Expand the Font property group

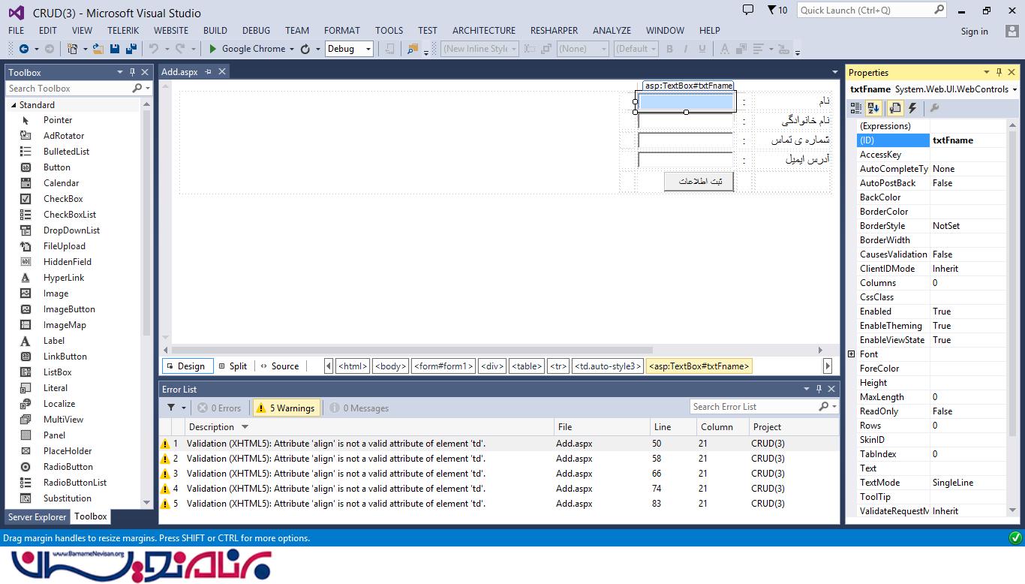tap(851, 354)
